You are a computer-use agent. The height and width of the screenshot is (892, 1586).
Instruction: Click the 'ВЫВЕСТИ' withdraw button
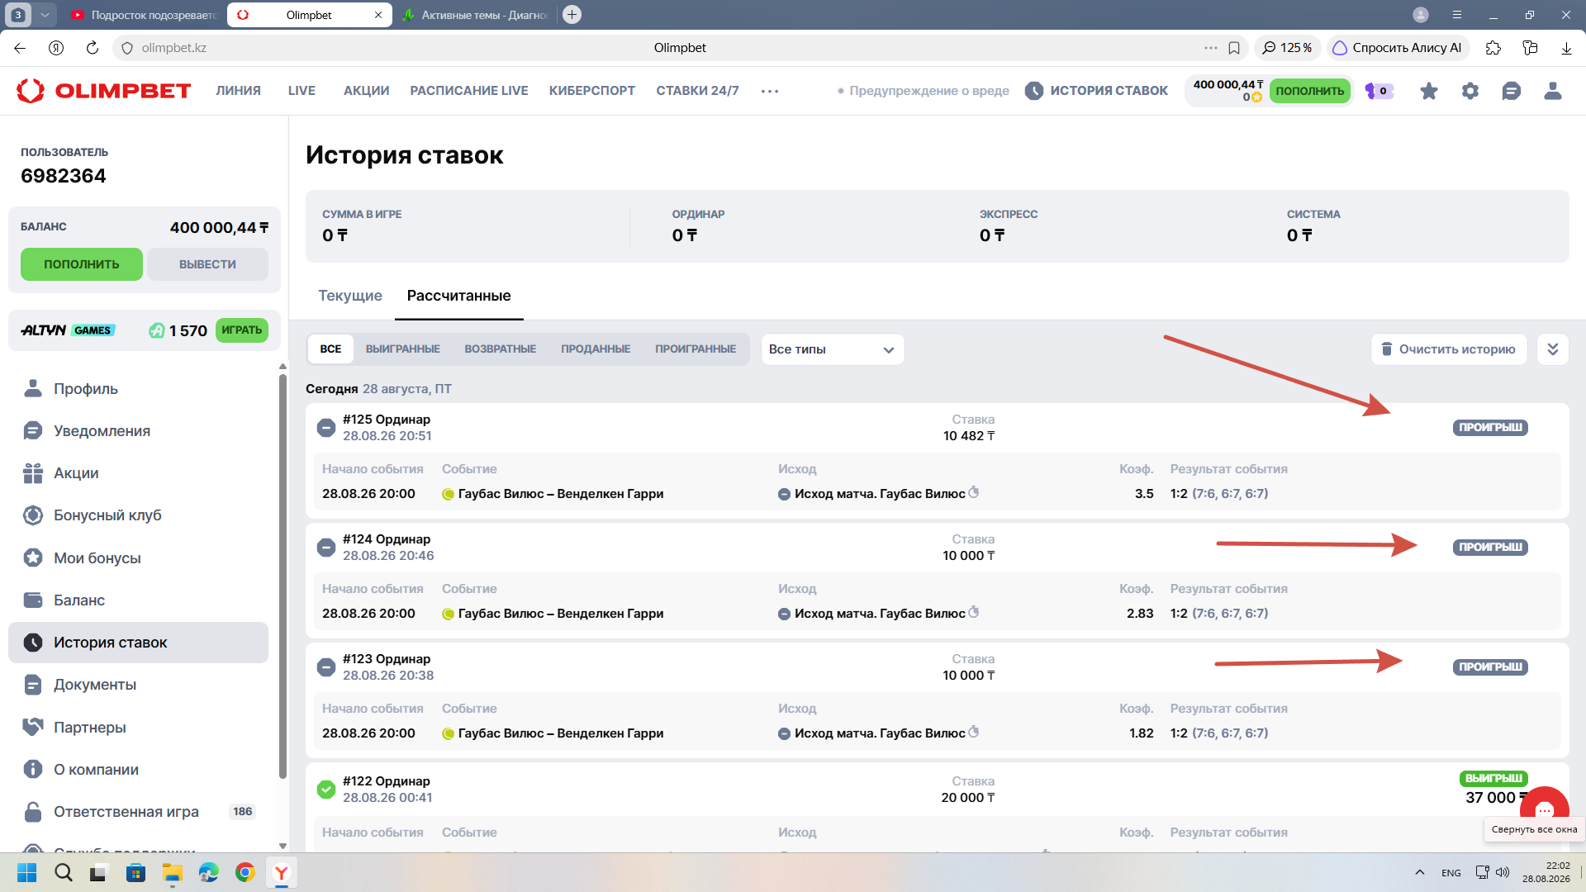coord(207,264)
